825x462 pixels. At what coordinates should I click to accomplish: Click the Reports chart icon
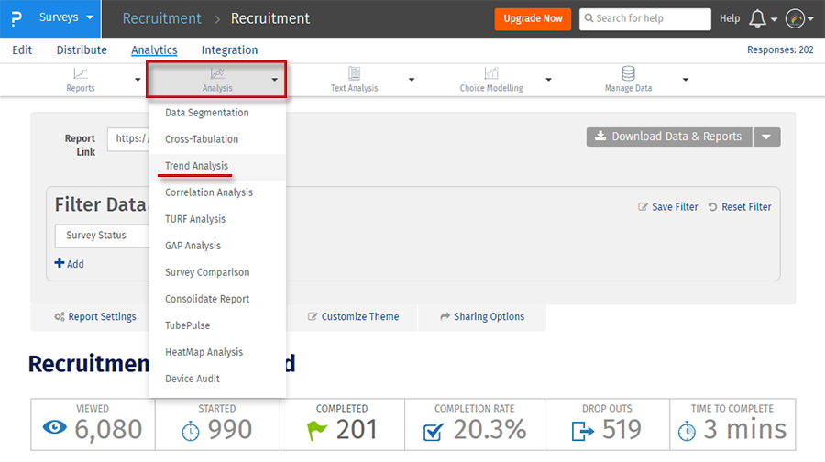point(81,73)
